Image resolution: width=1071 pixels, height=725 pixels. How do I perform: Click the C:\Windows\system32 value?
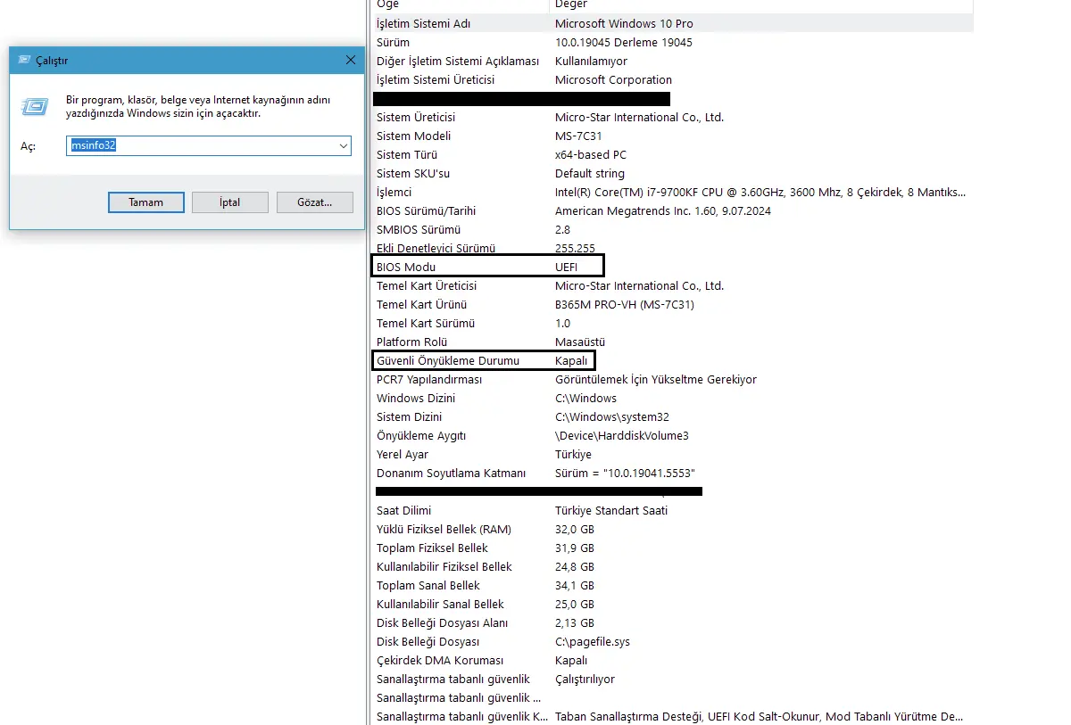tap(611, 416)
